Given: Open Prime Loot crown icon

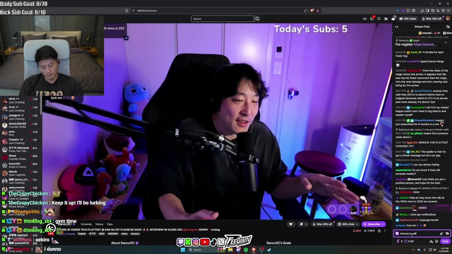Looking at the screenshot, I should click(x=365, y=19).
